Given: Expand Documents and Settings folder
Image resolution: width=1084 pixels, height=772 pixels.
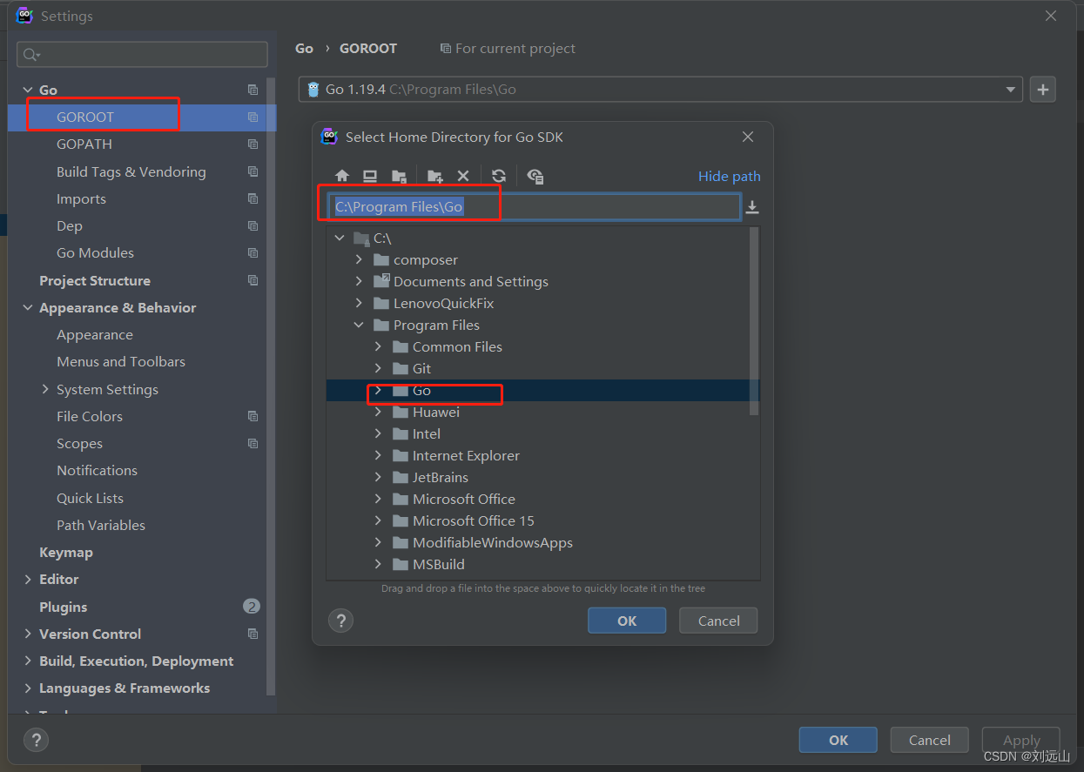Looking at the screenshot, I should 359,281.
